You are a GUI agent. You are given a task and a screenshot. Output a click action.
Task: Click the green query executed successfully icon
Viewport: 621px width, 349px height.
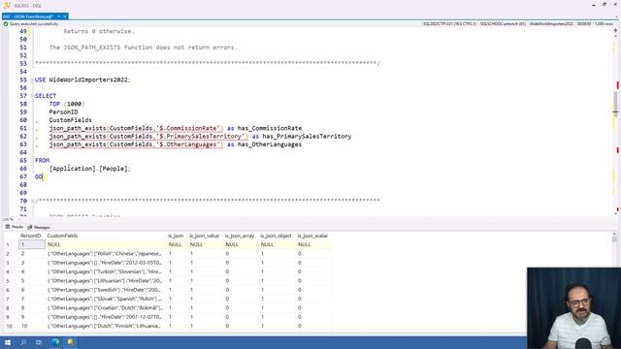(6, 24)
